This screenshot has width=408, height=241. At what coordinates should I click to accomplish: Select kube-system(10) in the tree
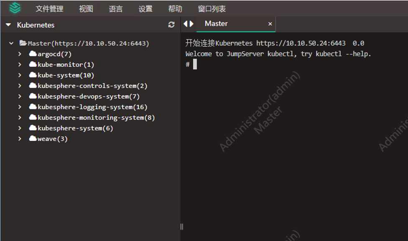click(x=66, y=75)
